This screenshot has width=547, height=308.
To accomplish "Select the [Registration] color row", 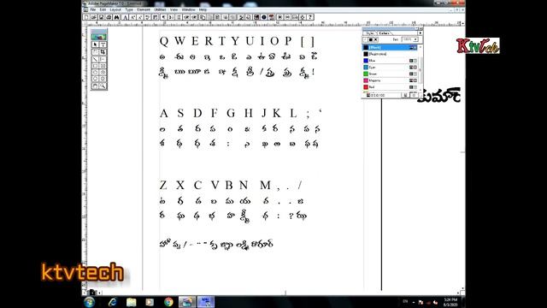I will [390, 54].
